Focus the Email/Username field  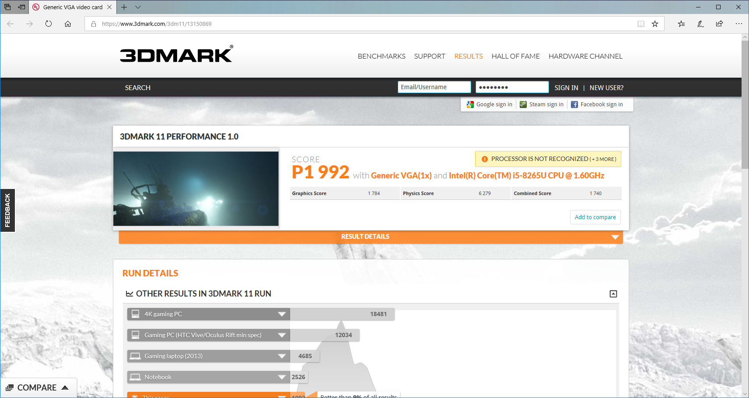[x=434, y=87]
